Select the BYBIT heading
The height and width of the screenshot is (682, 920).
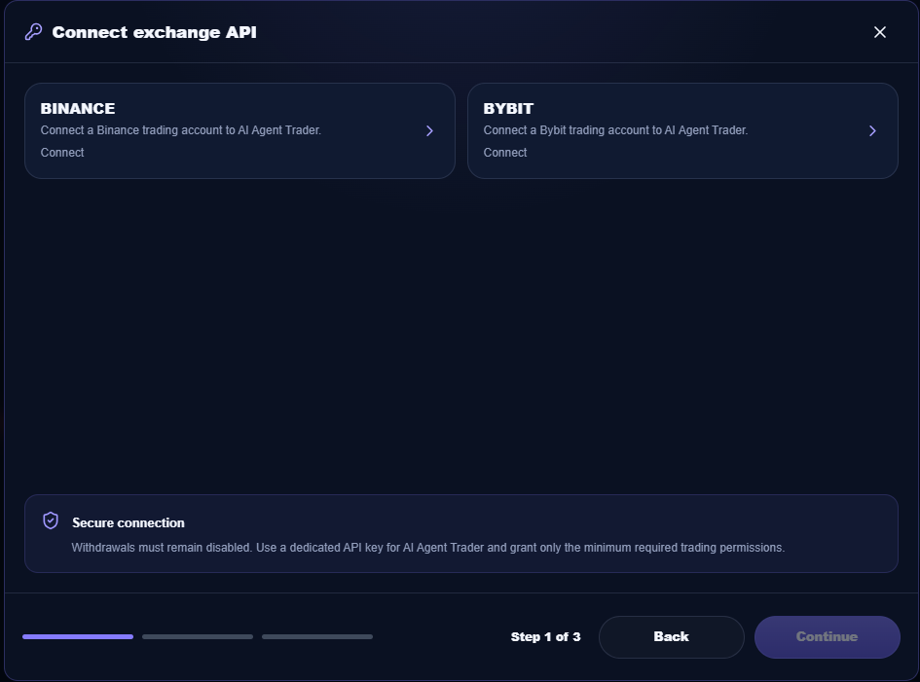(x=508, y=109)
